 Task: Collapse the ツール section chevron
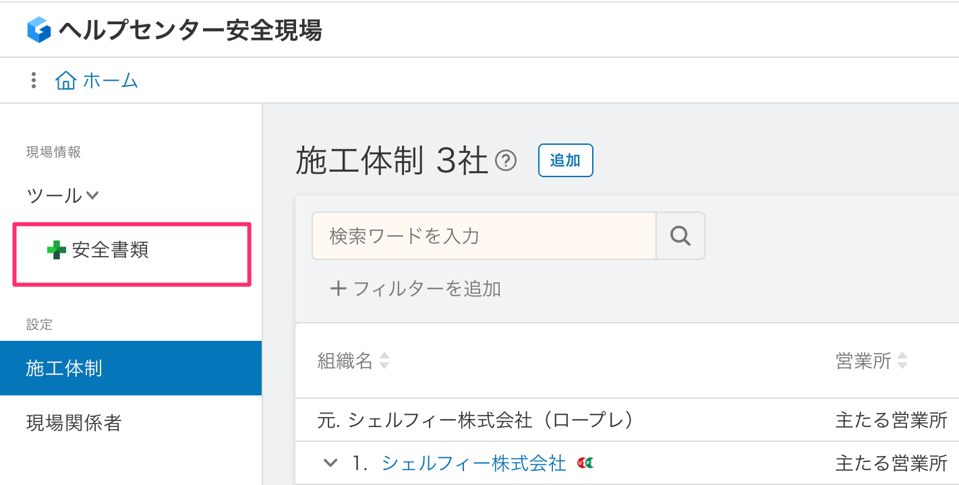click(92, 196)
